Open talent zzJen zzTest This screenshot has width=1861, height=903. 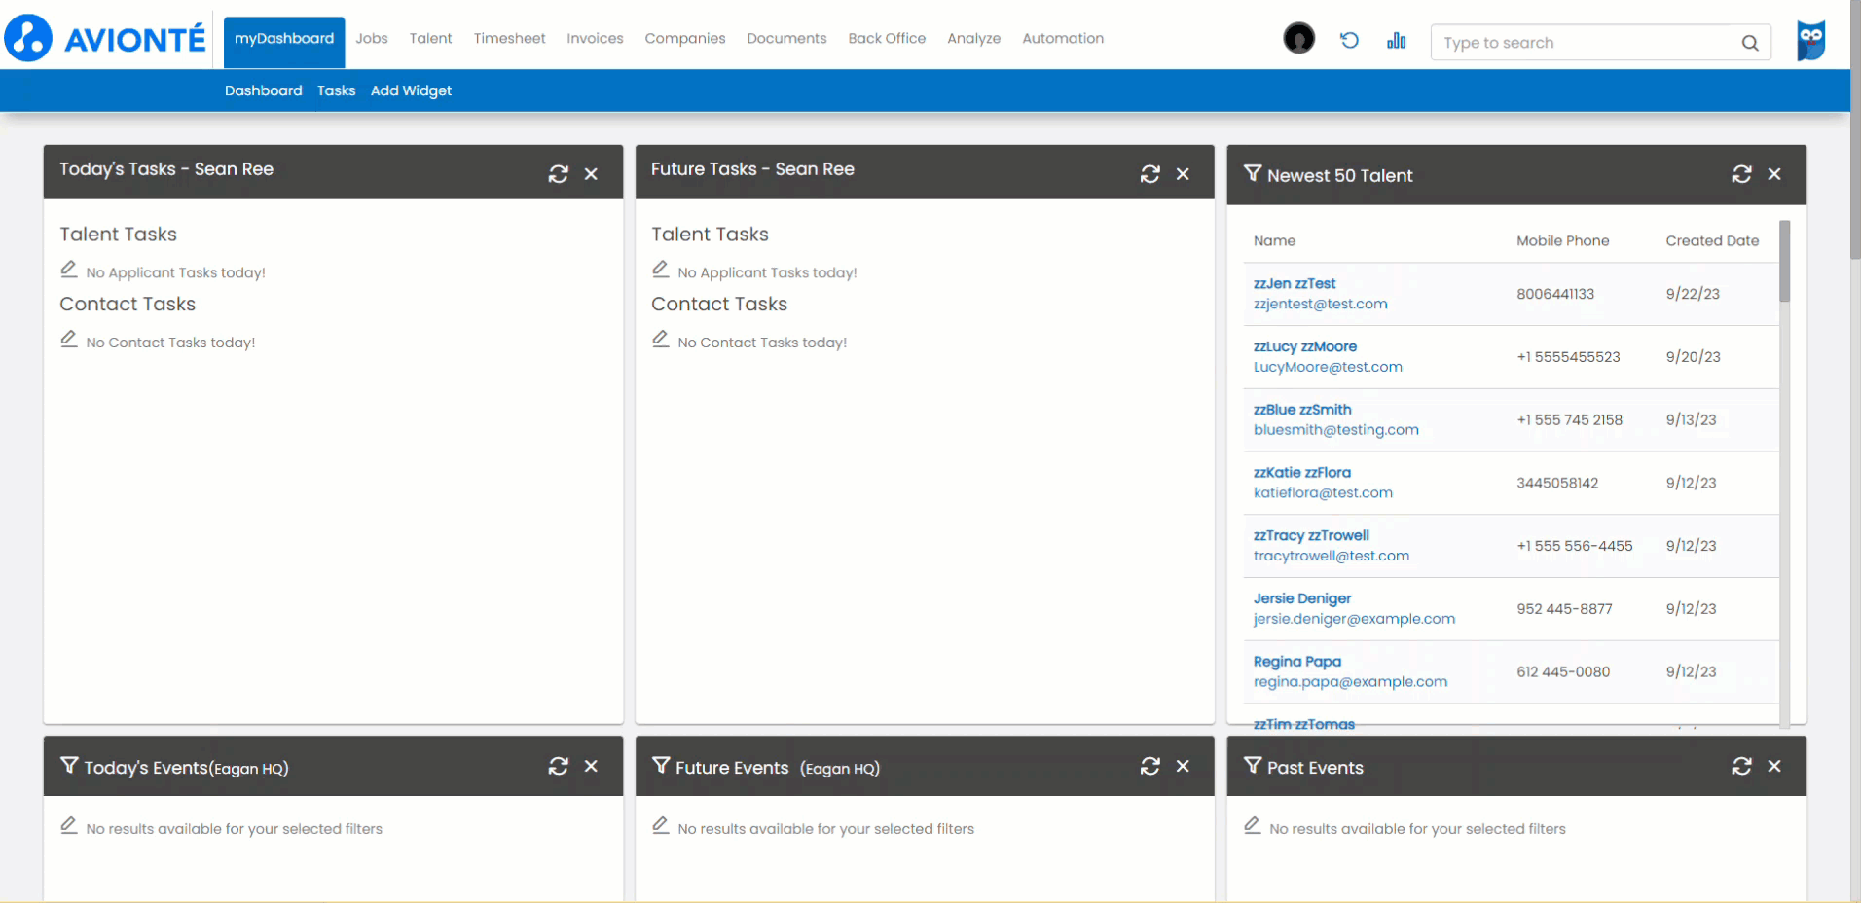(1295, 284)
